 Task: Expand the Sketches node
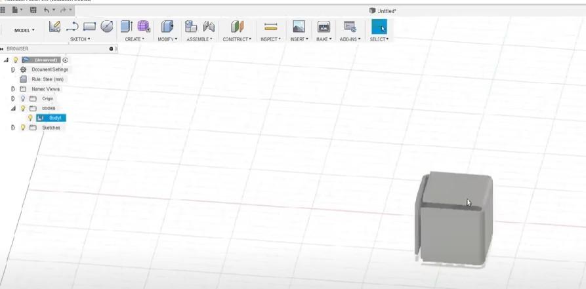[x=13, y=128]
